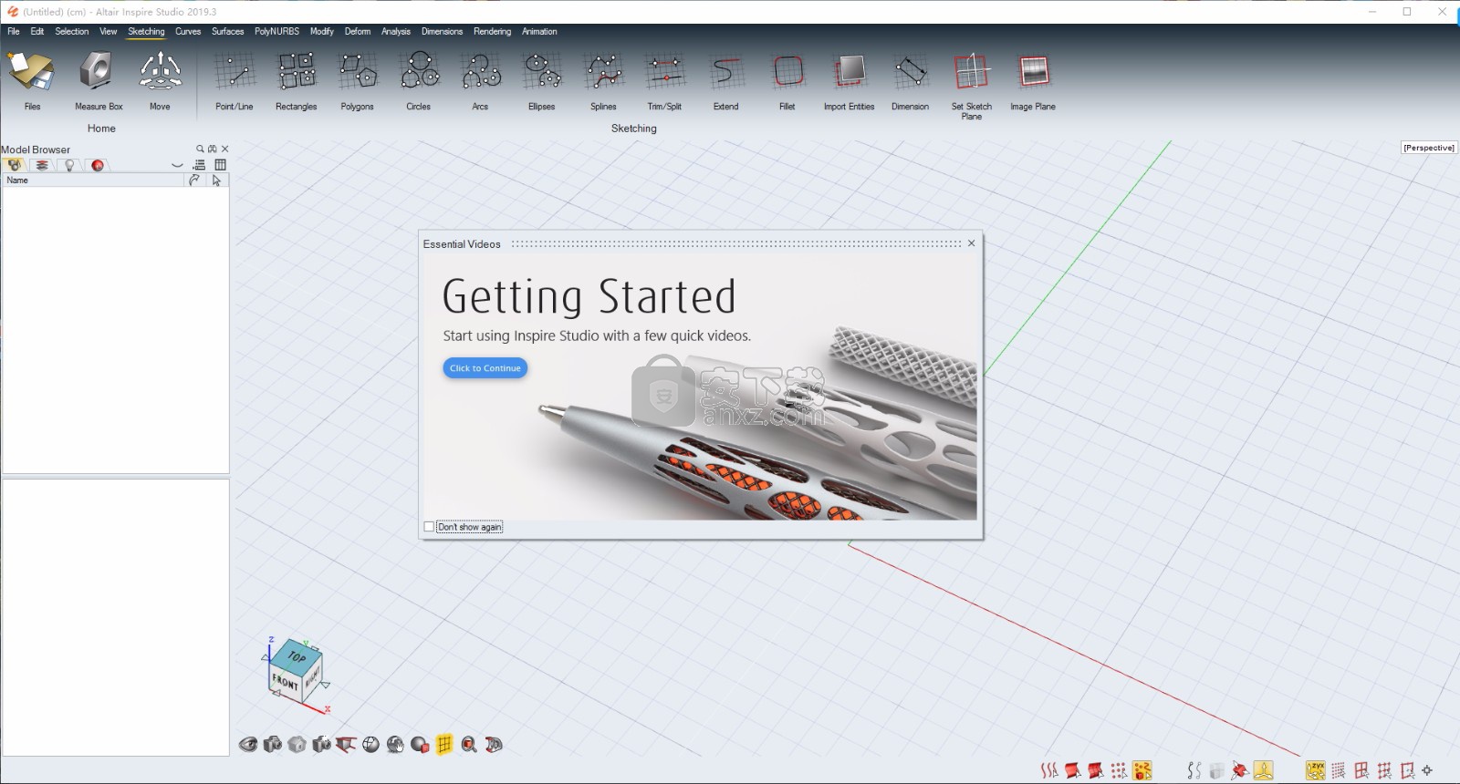Open the Selection menu
Viewport: 1460px width, 784px height.
[72, 31]
